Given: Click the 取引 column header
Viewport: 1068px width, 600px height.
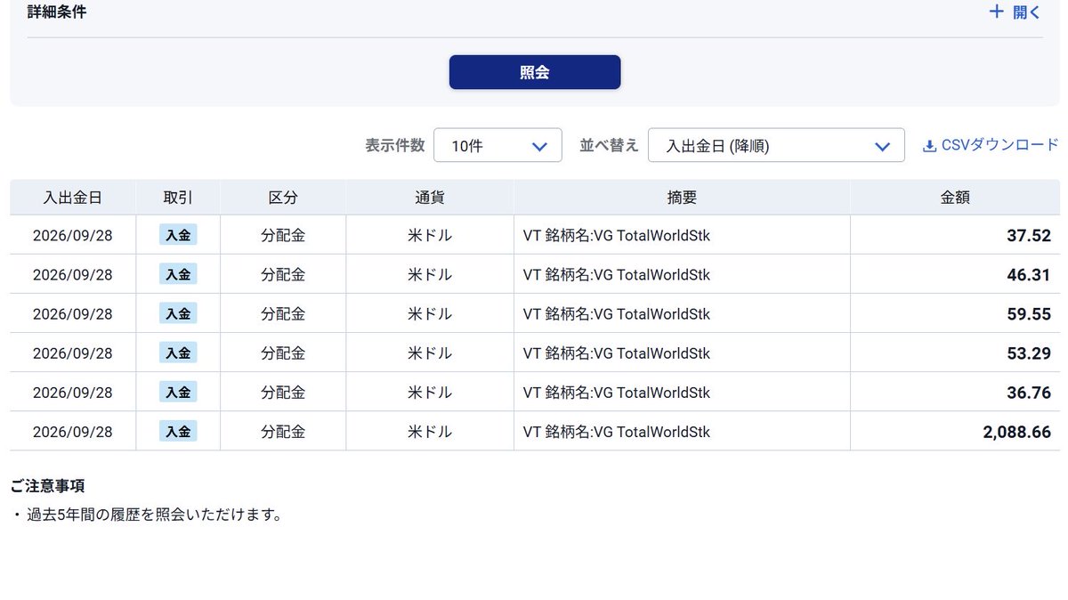Looking at the screenshot, I should 178,198.
